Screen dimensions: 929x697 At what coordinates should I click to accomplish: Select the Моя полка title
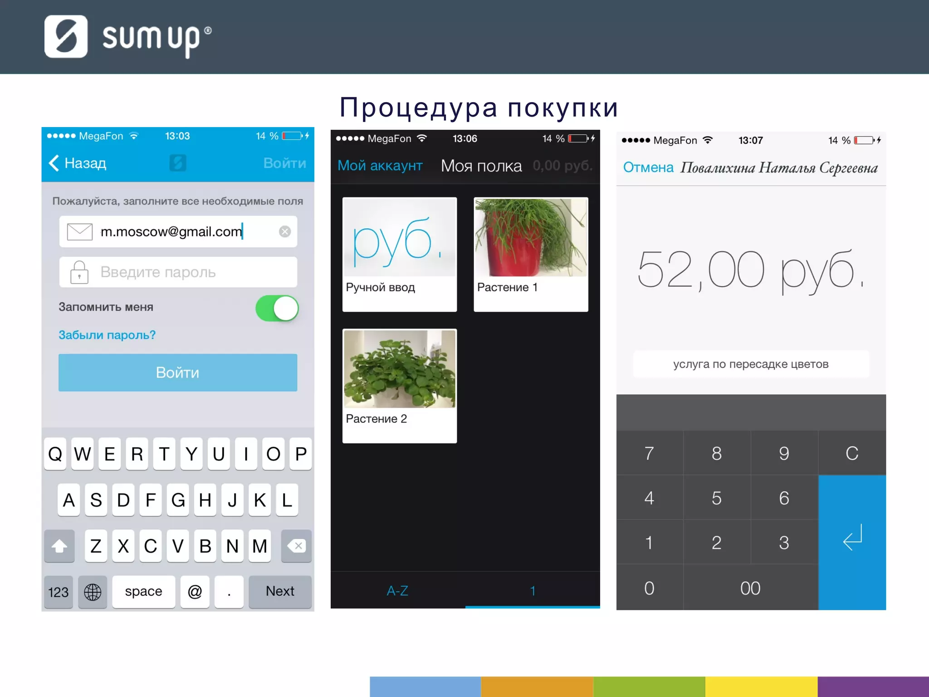(x=481, y=166)
